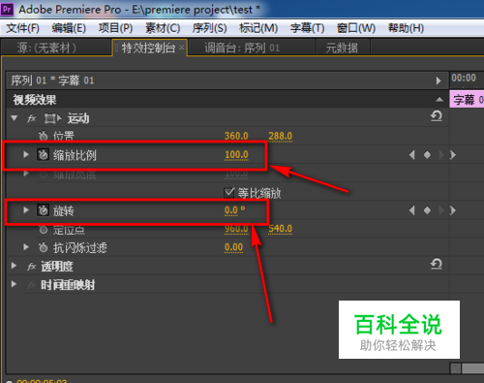484x383 pixels.
Task: Edit the Scale value 100.0
Action: pyautogui.click(x=236, y=155)
